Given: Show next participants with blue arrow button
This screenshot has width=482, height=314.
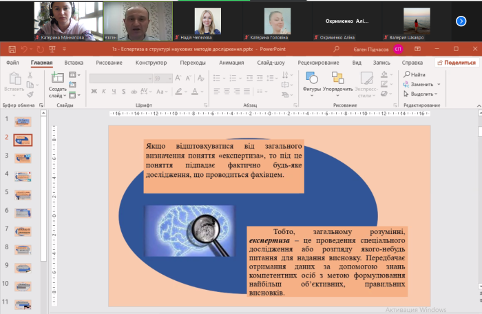Looking at the screenshot, I should tap(461, 21).
